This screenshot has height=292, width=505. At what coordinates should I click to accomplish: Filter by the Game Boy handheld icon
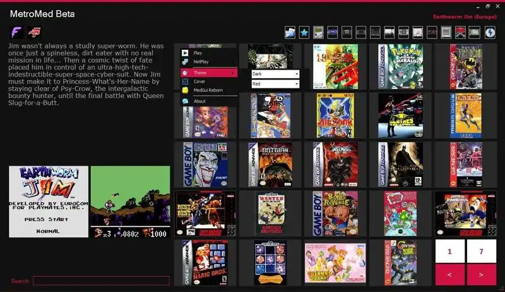pyautogui.click(x=318, y=33)
